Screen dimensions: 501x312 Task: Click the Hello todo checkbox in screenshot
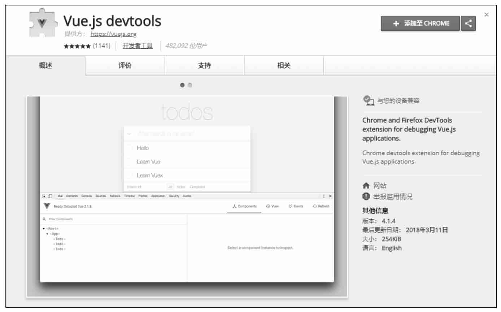(130, 148)
